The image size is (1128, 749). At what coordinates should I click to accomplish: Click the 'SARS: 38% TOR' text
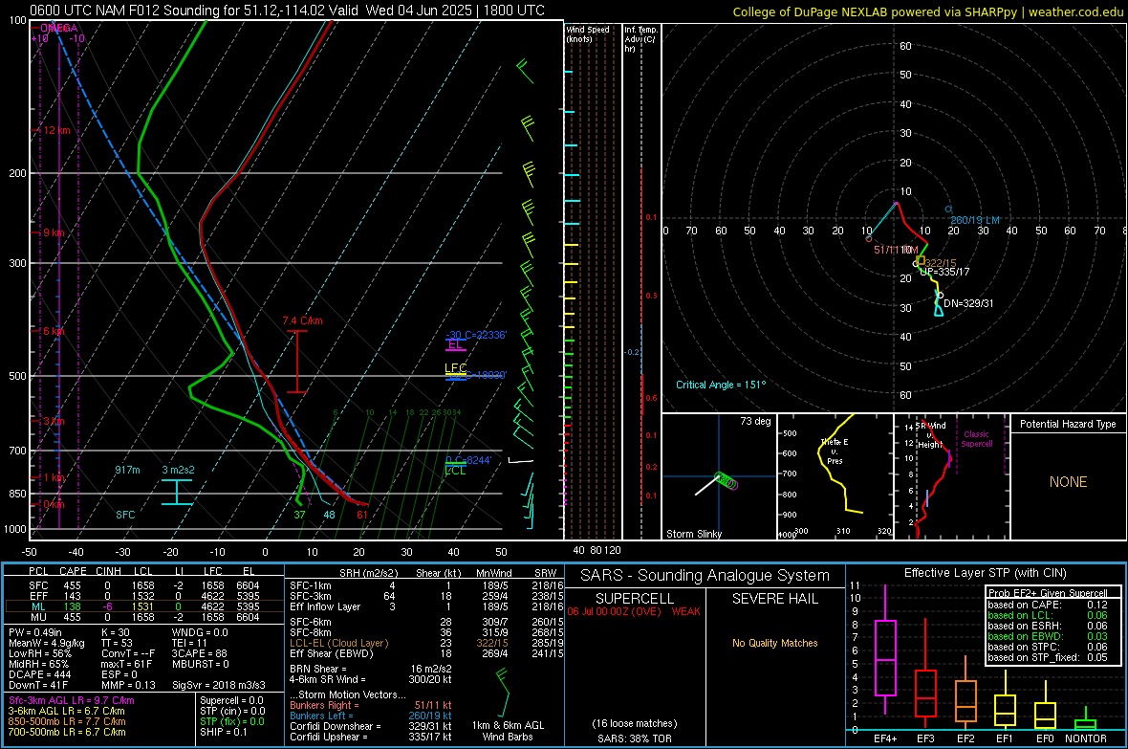635,738
